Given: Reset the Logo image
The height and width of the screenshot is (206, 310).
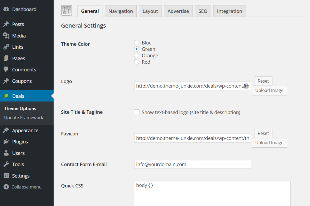Looking at the screenshot, I should pyautogui.click(x=263, y=81).
